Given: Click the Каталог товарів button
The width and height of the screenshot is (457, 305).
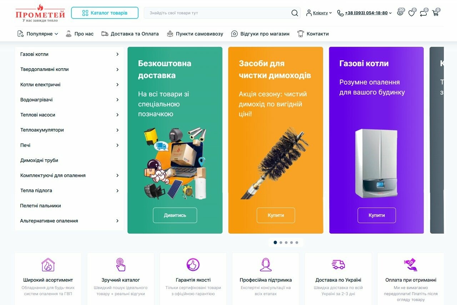Looking at the screenshot, I should click(105, 13).
